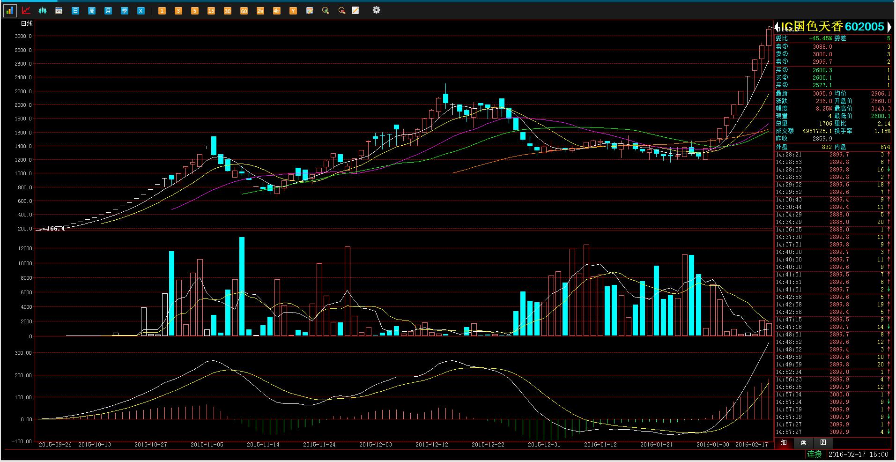Select the 卖② price 3000.0

pos(822,54)
